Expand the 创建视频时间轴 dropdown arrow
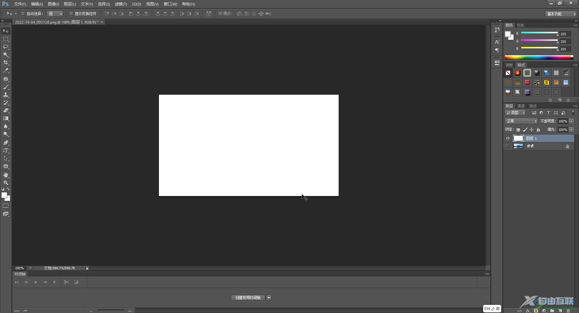Viewport: 579px width, 313px height. click(269, 298)
